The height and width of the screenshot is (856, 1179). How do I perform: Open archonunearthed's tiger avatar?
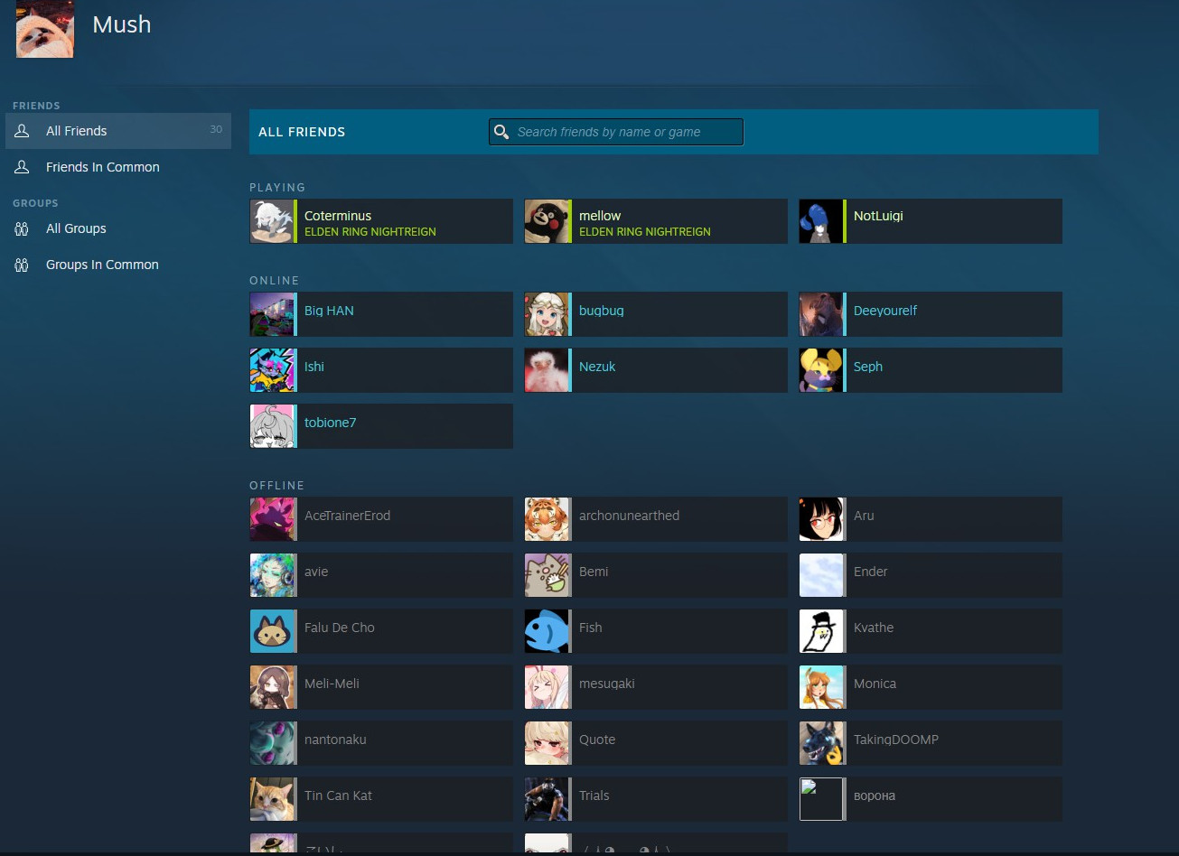click(547, 519)
